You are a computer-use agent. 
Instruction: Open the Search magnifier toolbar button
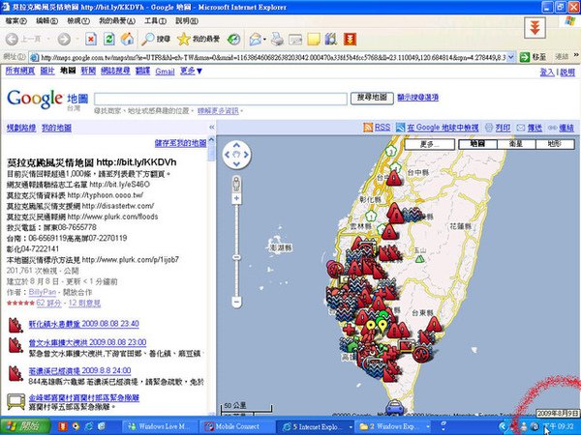point(156,39)
